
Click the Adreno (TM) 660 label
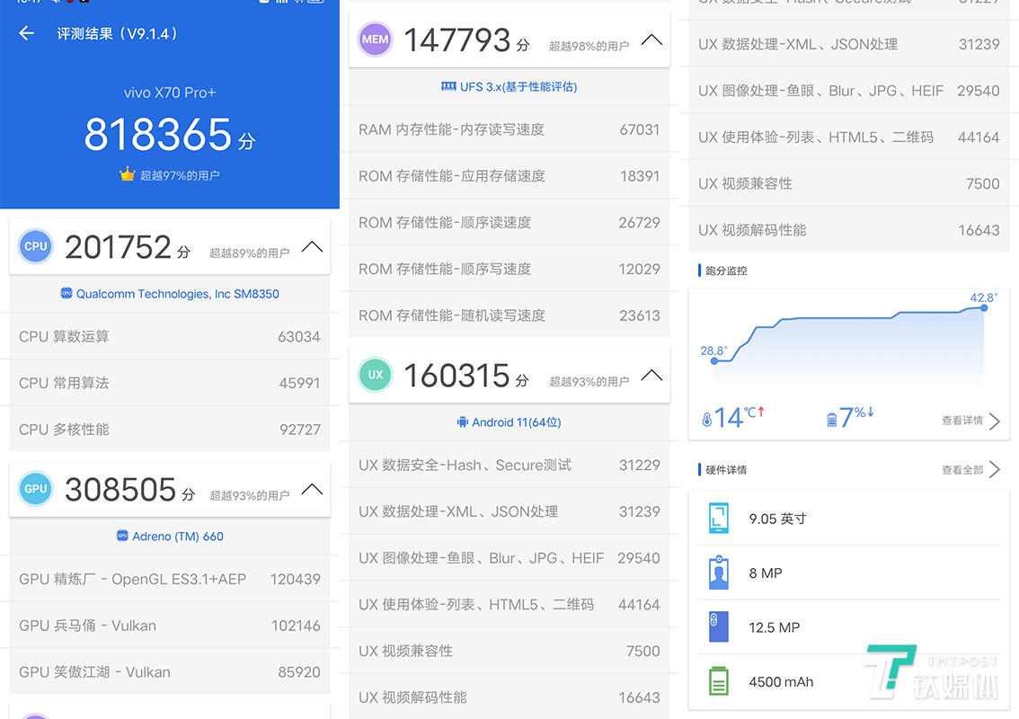[170, 537]
